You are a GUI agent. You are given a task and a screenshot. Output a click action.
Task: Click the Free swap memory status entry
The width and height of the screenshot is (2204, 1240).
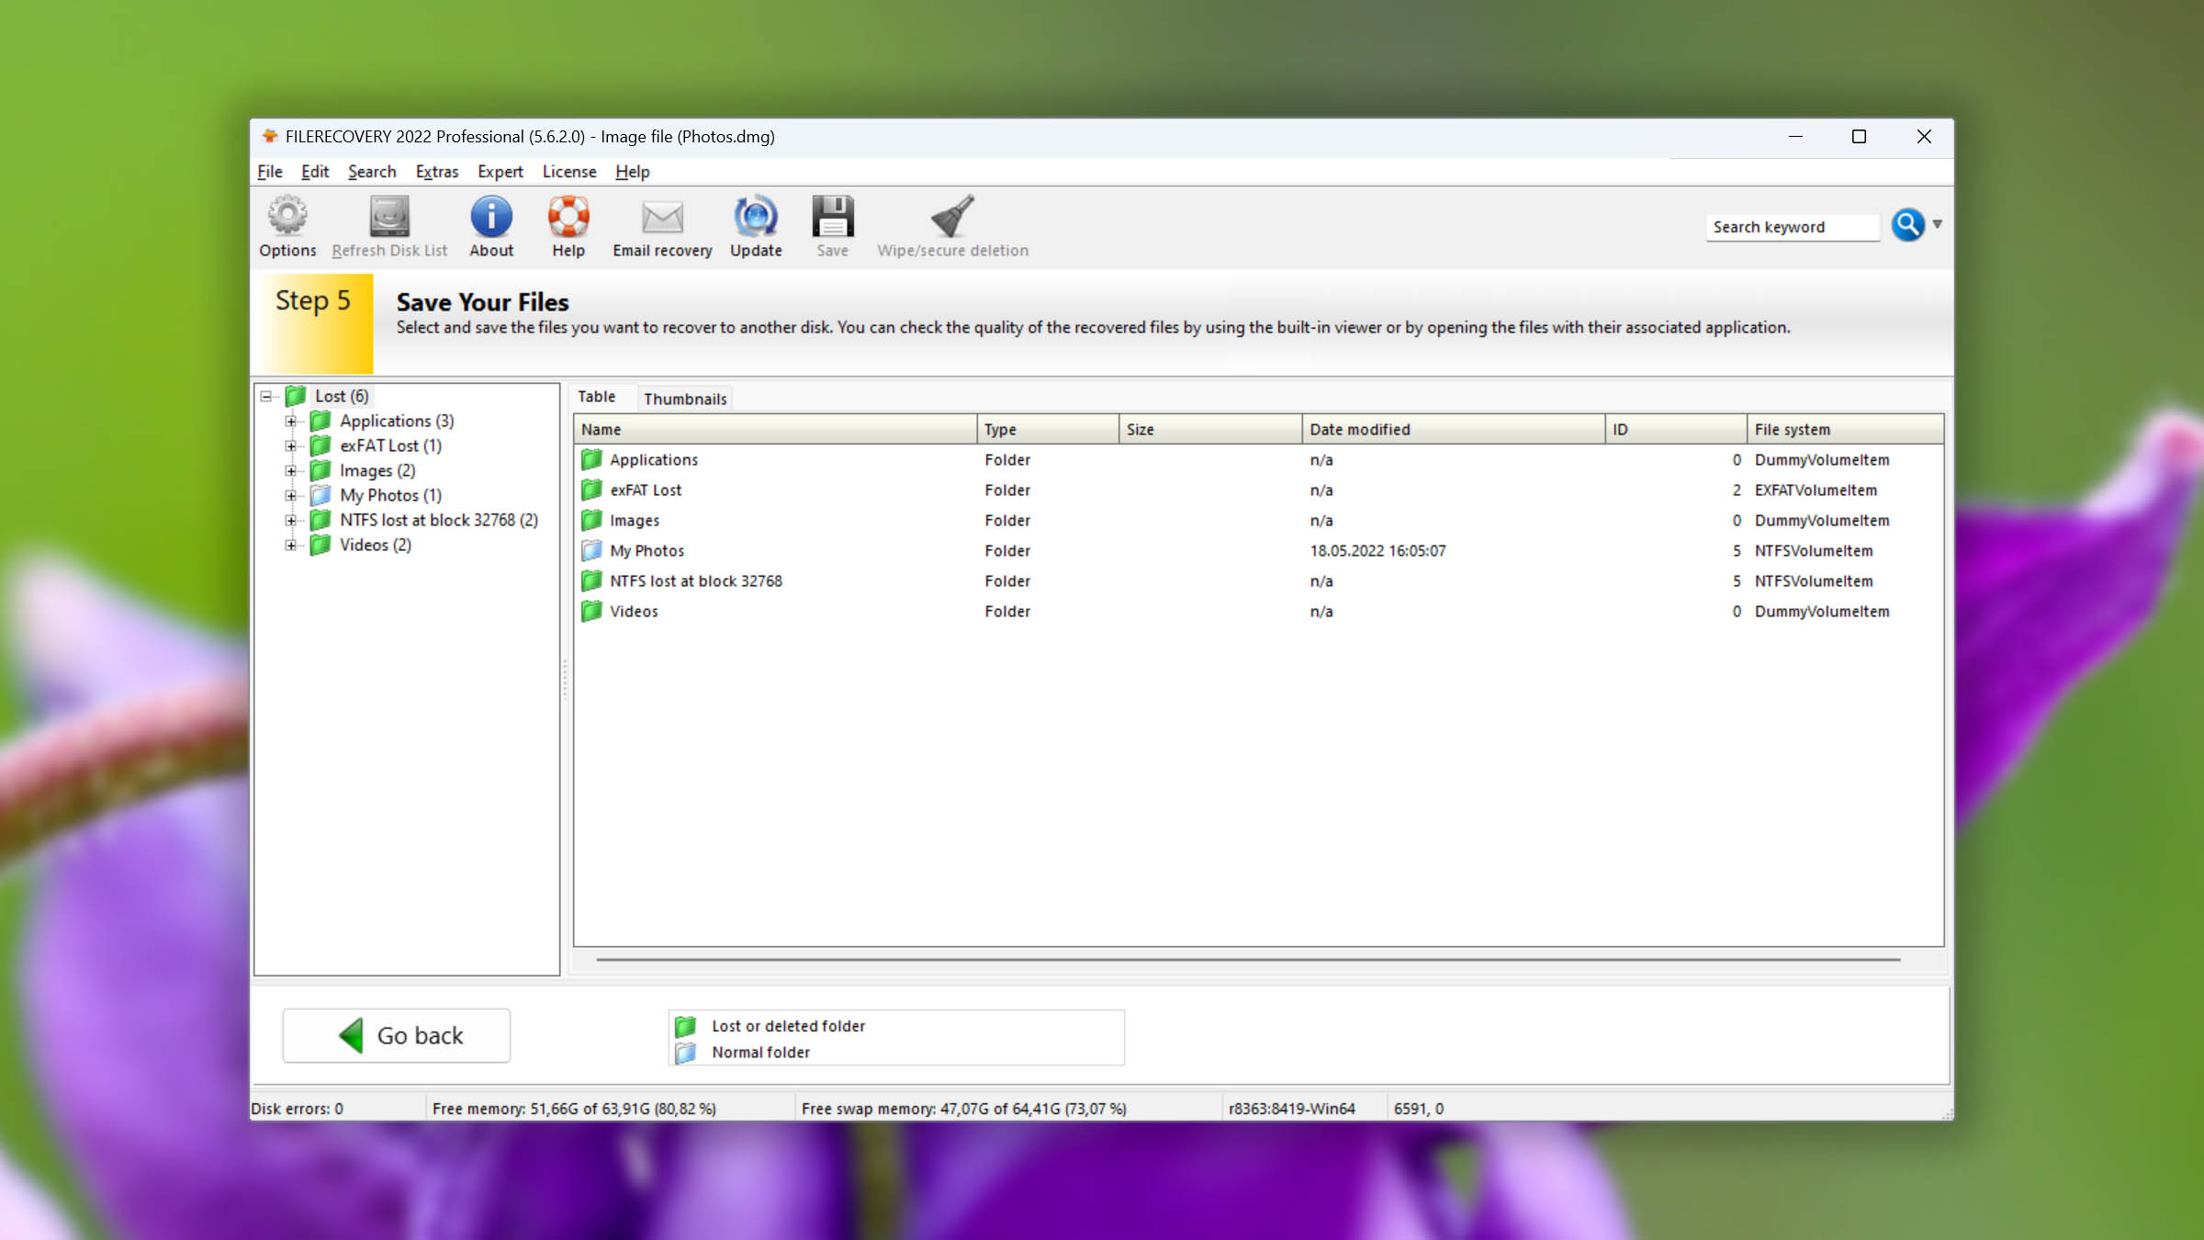(963, 1109)
